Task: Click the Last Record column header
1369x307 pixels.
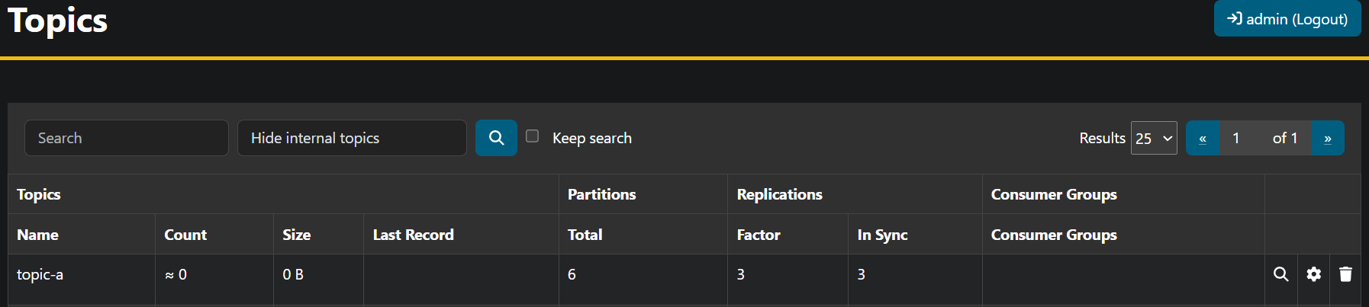Action: pyautogui.click(x=413, y=235)
